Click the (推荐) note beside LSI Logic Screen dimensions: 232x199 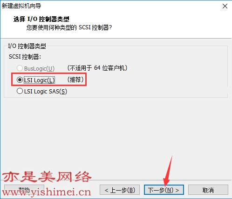point(75,80)
